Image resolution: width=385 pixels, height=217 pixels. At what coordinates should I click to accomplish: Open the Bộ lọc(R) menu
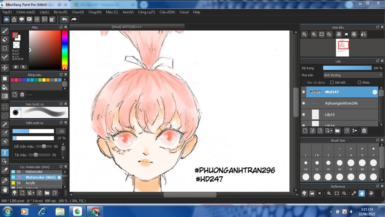coord(61,12)
